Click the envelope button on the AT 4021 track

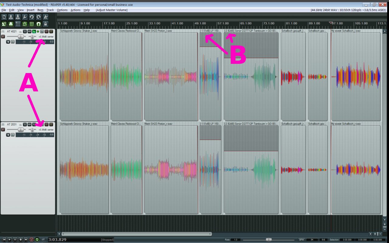[29, 32]
